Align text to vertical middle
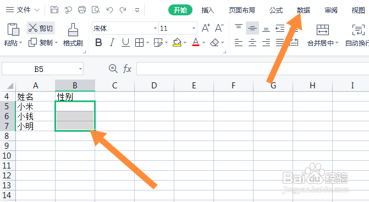Image resolution: width=369 pixels, height=202 pixels. (x=252, y=28)
